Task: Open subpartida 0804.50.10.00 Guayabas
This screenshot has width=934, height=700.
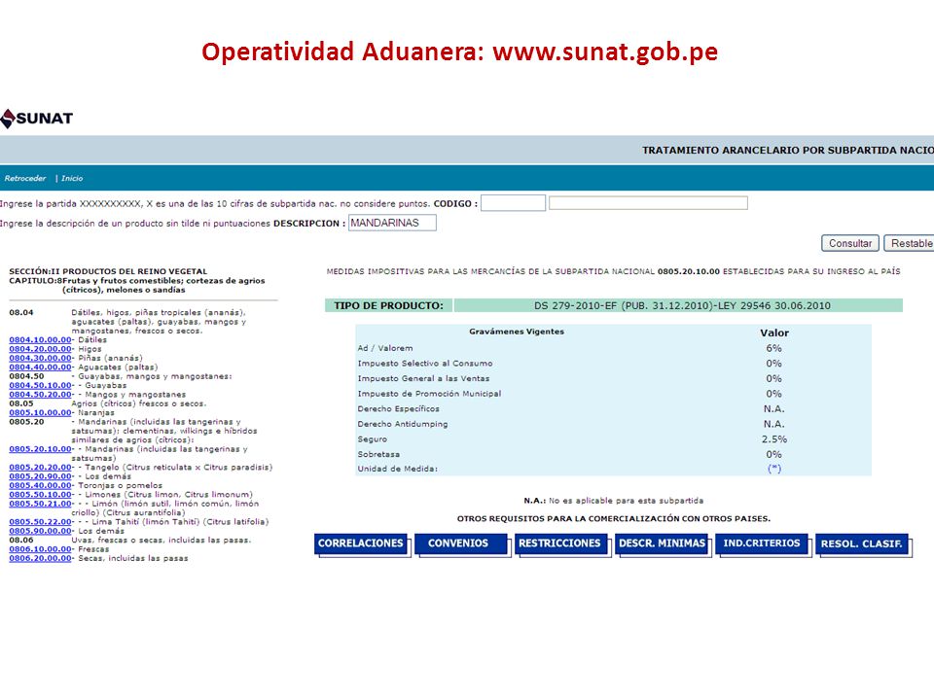Action: (41, 385)
